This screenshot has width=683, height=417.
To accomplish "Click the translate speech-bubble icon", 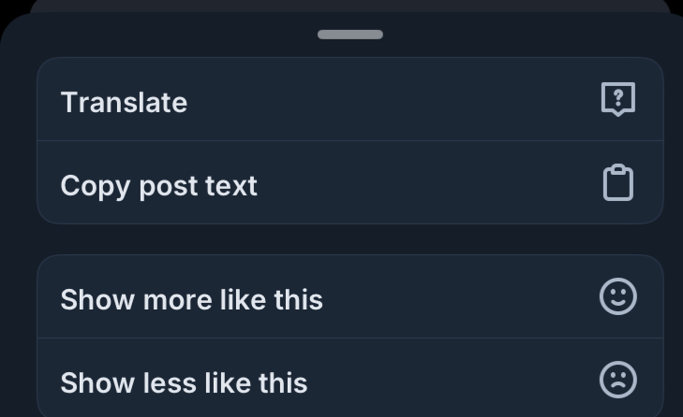I will (617, 99).
